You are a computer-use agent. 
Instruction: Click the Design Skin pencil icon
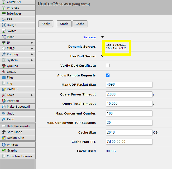pos(4,138)
